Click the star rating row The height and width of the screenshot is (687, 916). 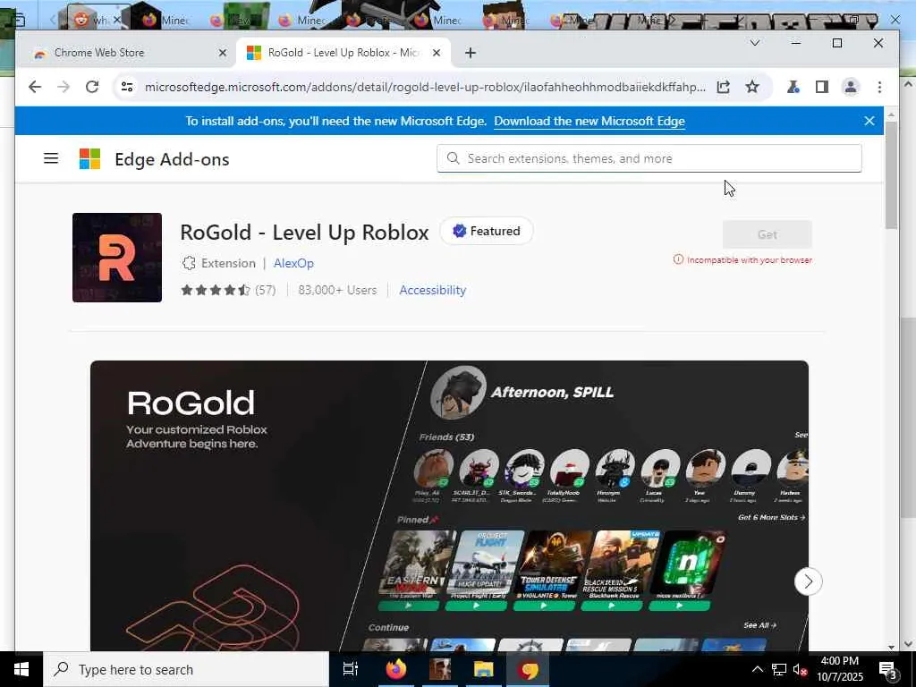[x=215, y=290]
